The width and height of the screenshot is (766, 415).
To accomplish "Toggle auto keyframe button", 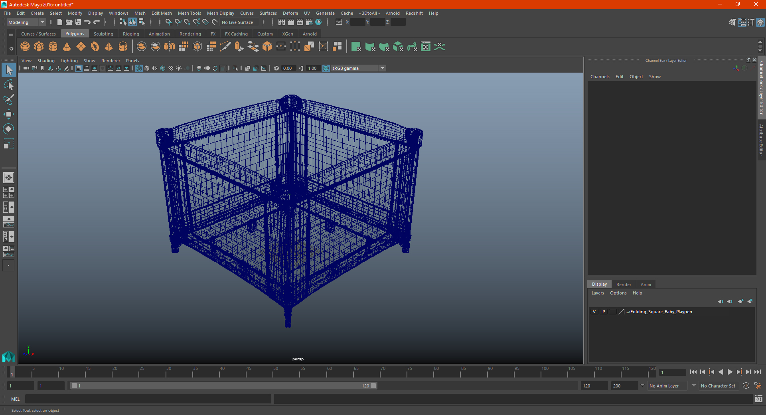I will tap(746, 385).
